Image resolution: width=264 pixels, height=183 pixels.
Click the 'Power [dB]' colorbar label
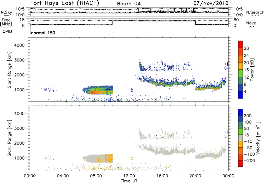coord(252,70)
